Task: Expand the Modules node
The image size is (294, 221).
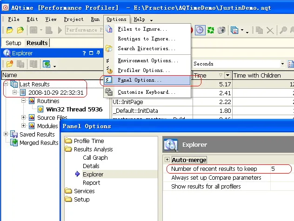Action: click(x=23, y=125)
